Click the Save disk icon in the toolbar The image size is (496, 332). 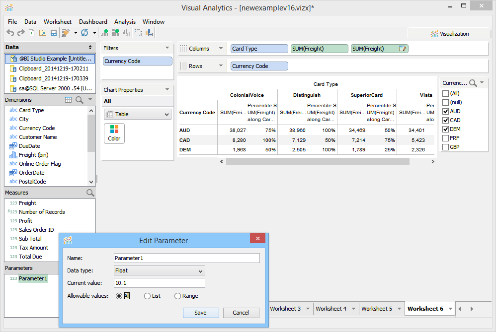pos(54,33)
